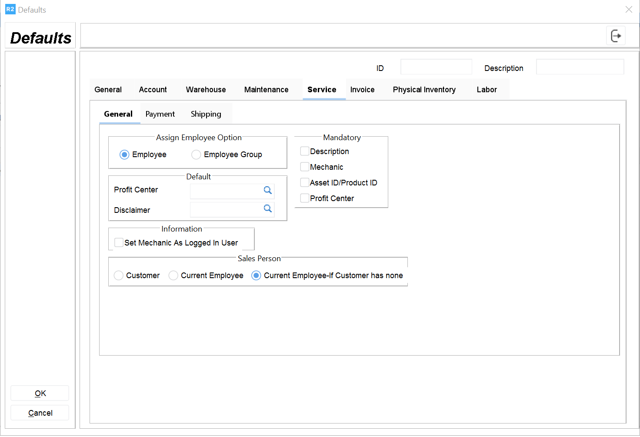The image size is (640, 437).
Task: Open the Warehouse tab
Action: point(206,90)
